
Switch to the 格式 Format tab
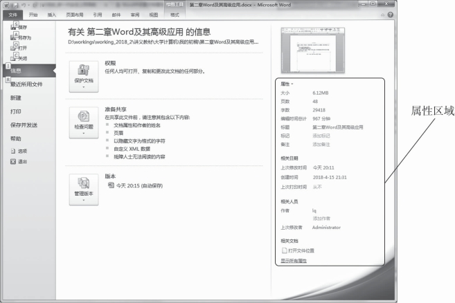(175, 15)
